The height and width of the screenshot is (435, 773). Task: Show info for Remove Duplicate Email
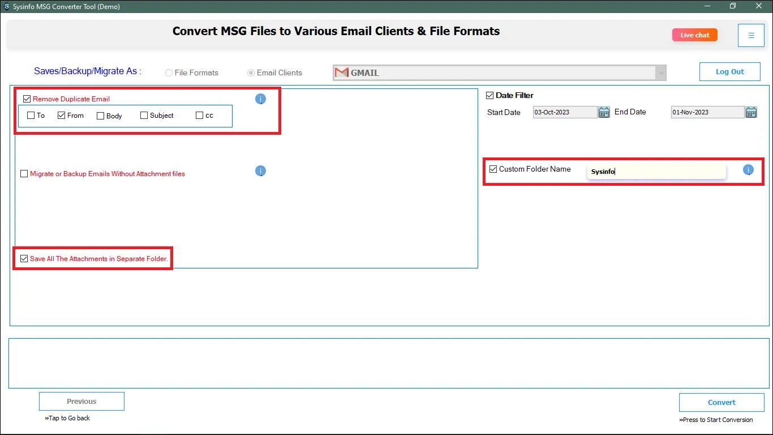[x=260, y=99]
